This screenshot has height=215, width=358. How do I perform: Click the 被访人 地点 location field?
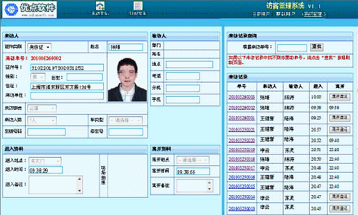[x=189, y=64]
